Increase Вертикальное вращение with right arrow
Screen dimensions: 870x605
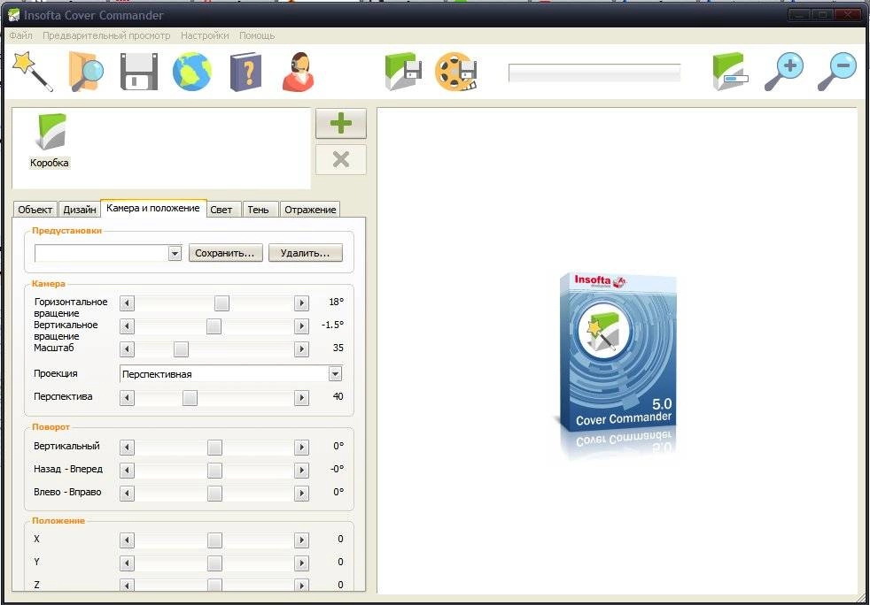click(301, 326)
